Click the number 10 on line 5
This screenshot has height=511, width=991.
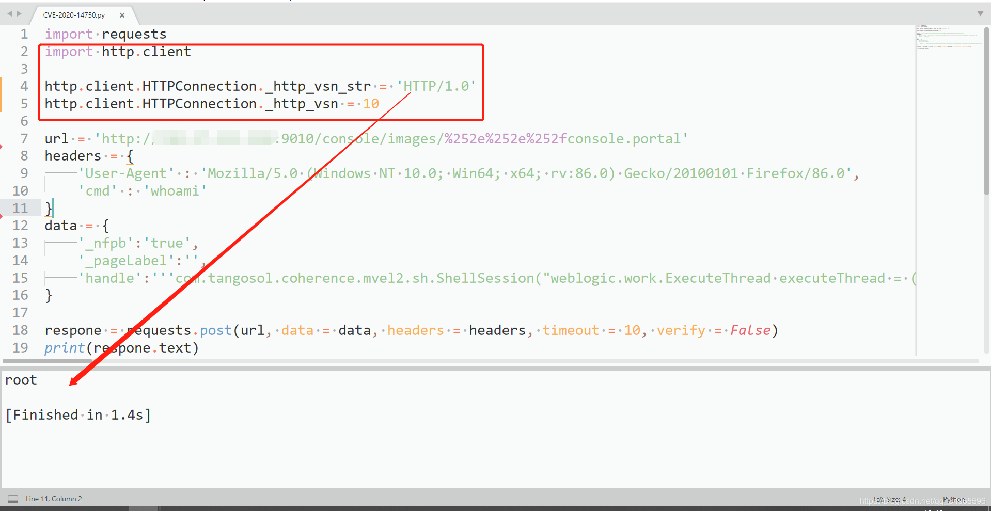371,104
